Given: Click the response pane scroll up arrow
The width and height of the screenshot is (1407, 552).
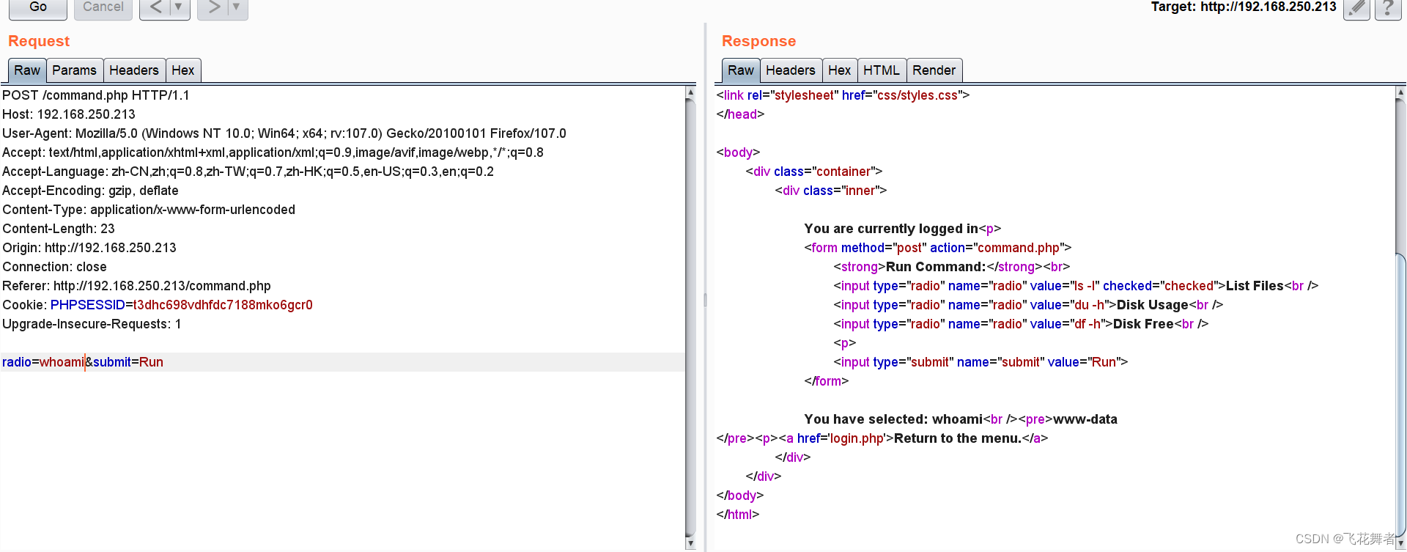Looking at the screenshot, I should click(1400, 92).
